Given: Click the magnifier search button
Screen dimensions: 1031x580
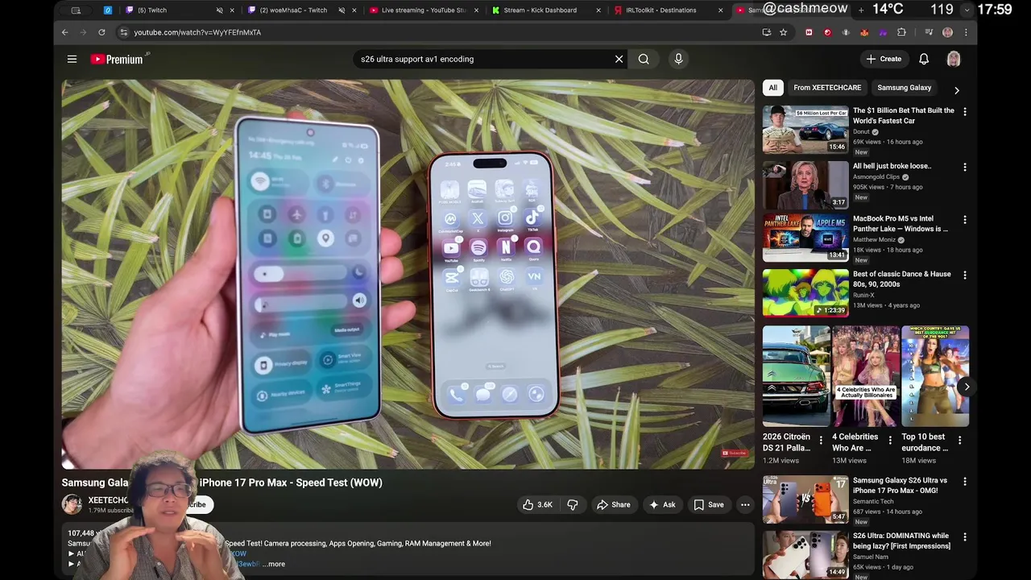Looking at the screenshot, I should 644,59.
